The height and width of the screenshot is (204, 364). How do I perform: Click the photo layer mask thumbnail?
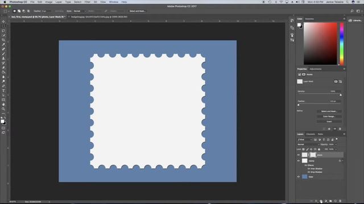click(x=313, y=155)
